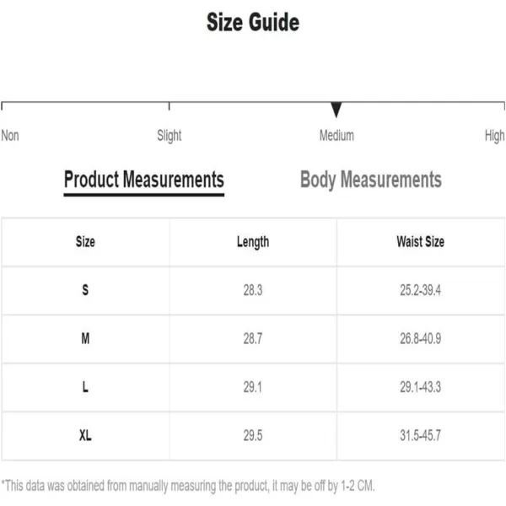506x506 pixels.
Task: Click the manual measuring disclaimer note
Action: 188,486
